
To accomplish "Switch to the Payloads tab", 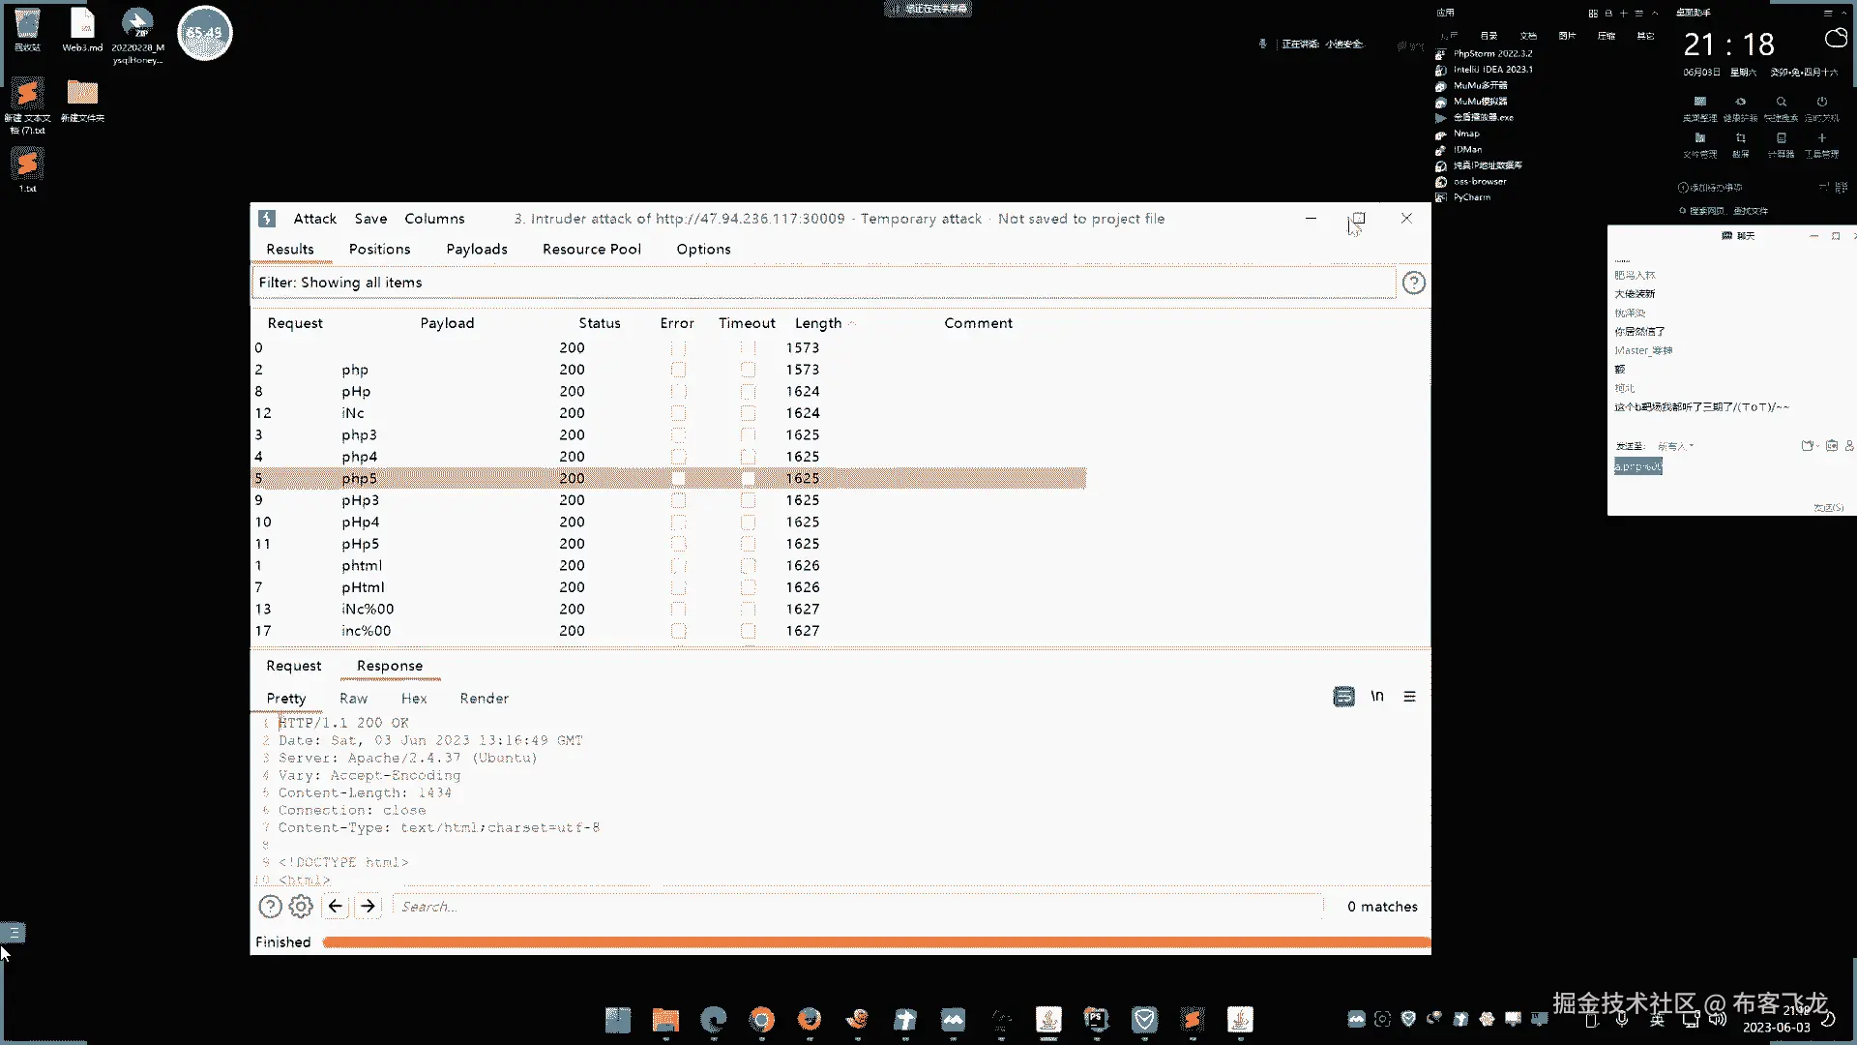I will (x=476, y=249).
